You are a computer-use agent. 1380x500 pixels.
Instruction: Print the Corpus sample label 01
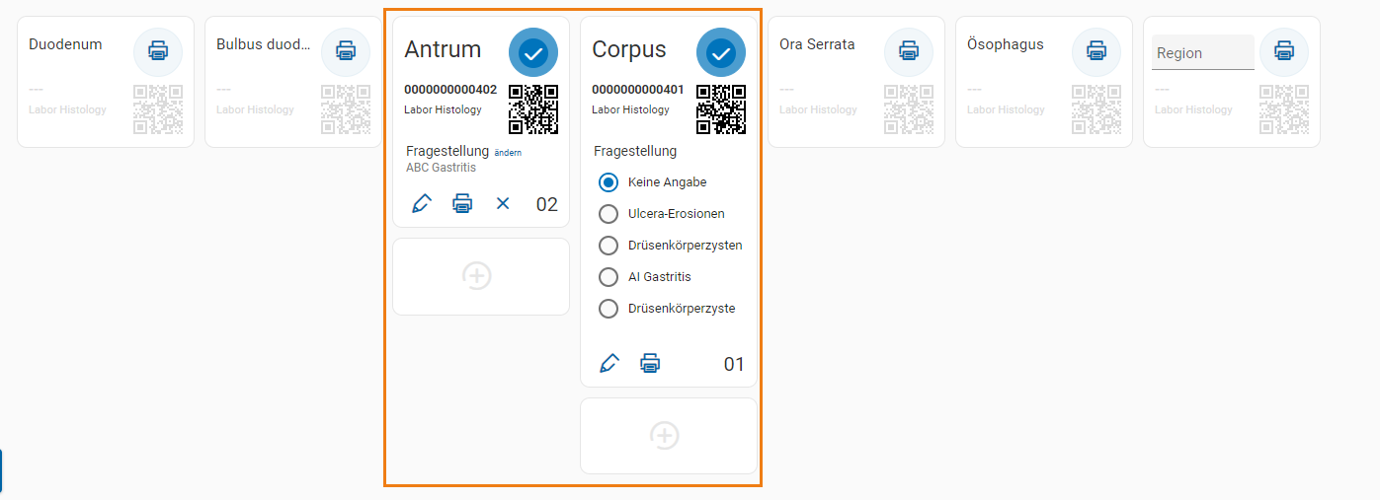tap(650, 363)
